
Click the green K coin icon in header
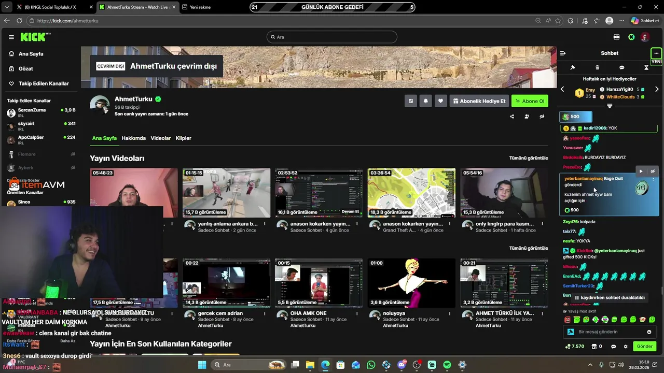point(631,37)
